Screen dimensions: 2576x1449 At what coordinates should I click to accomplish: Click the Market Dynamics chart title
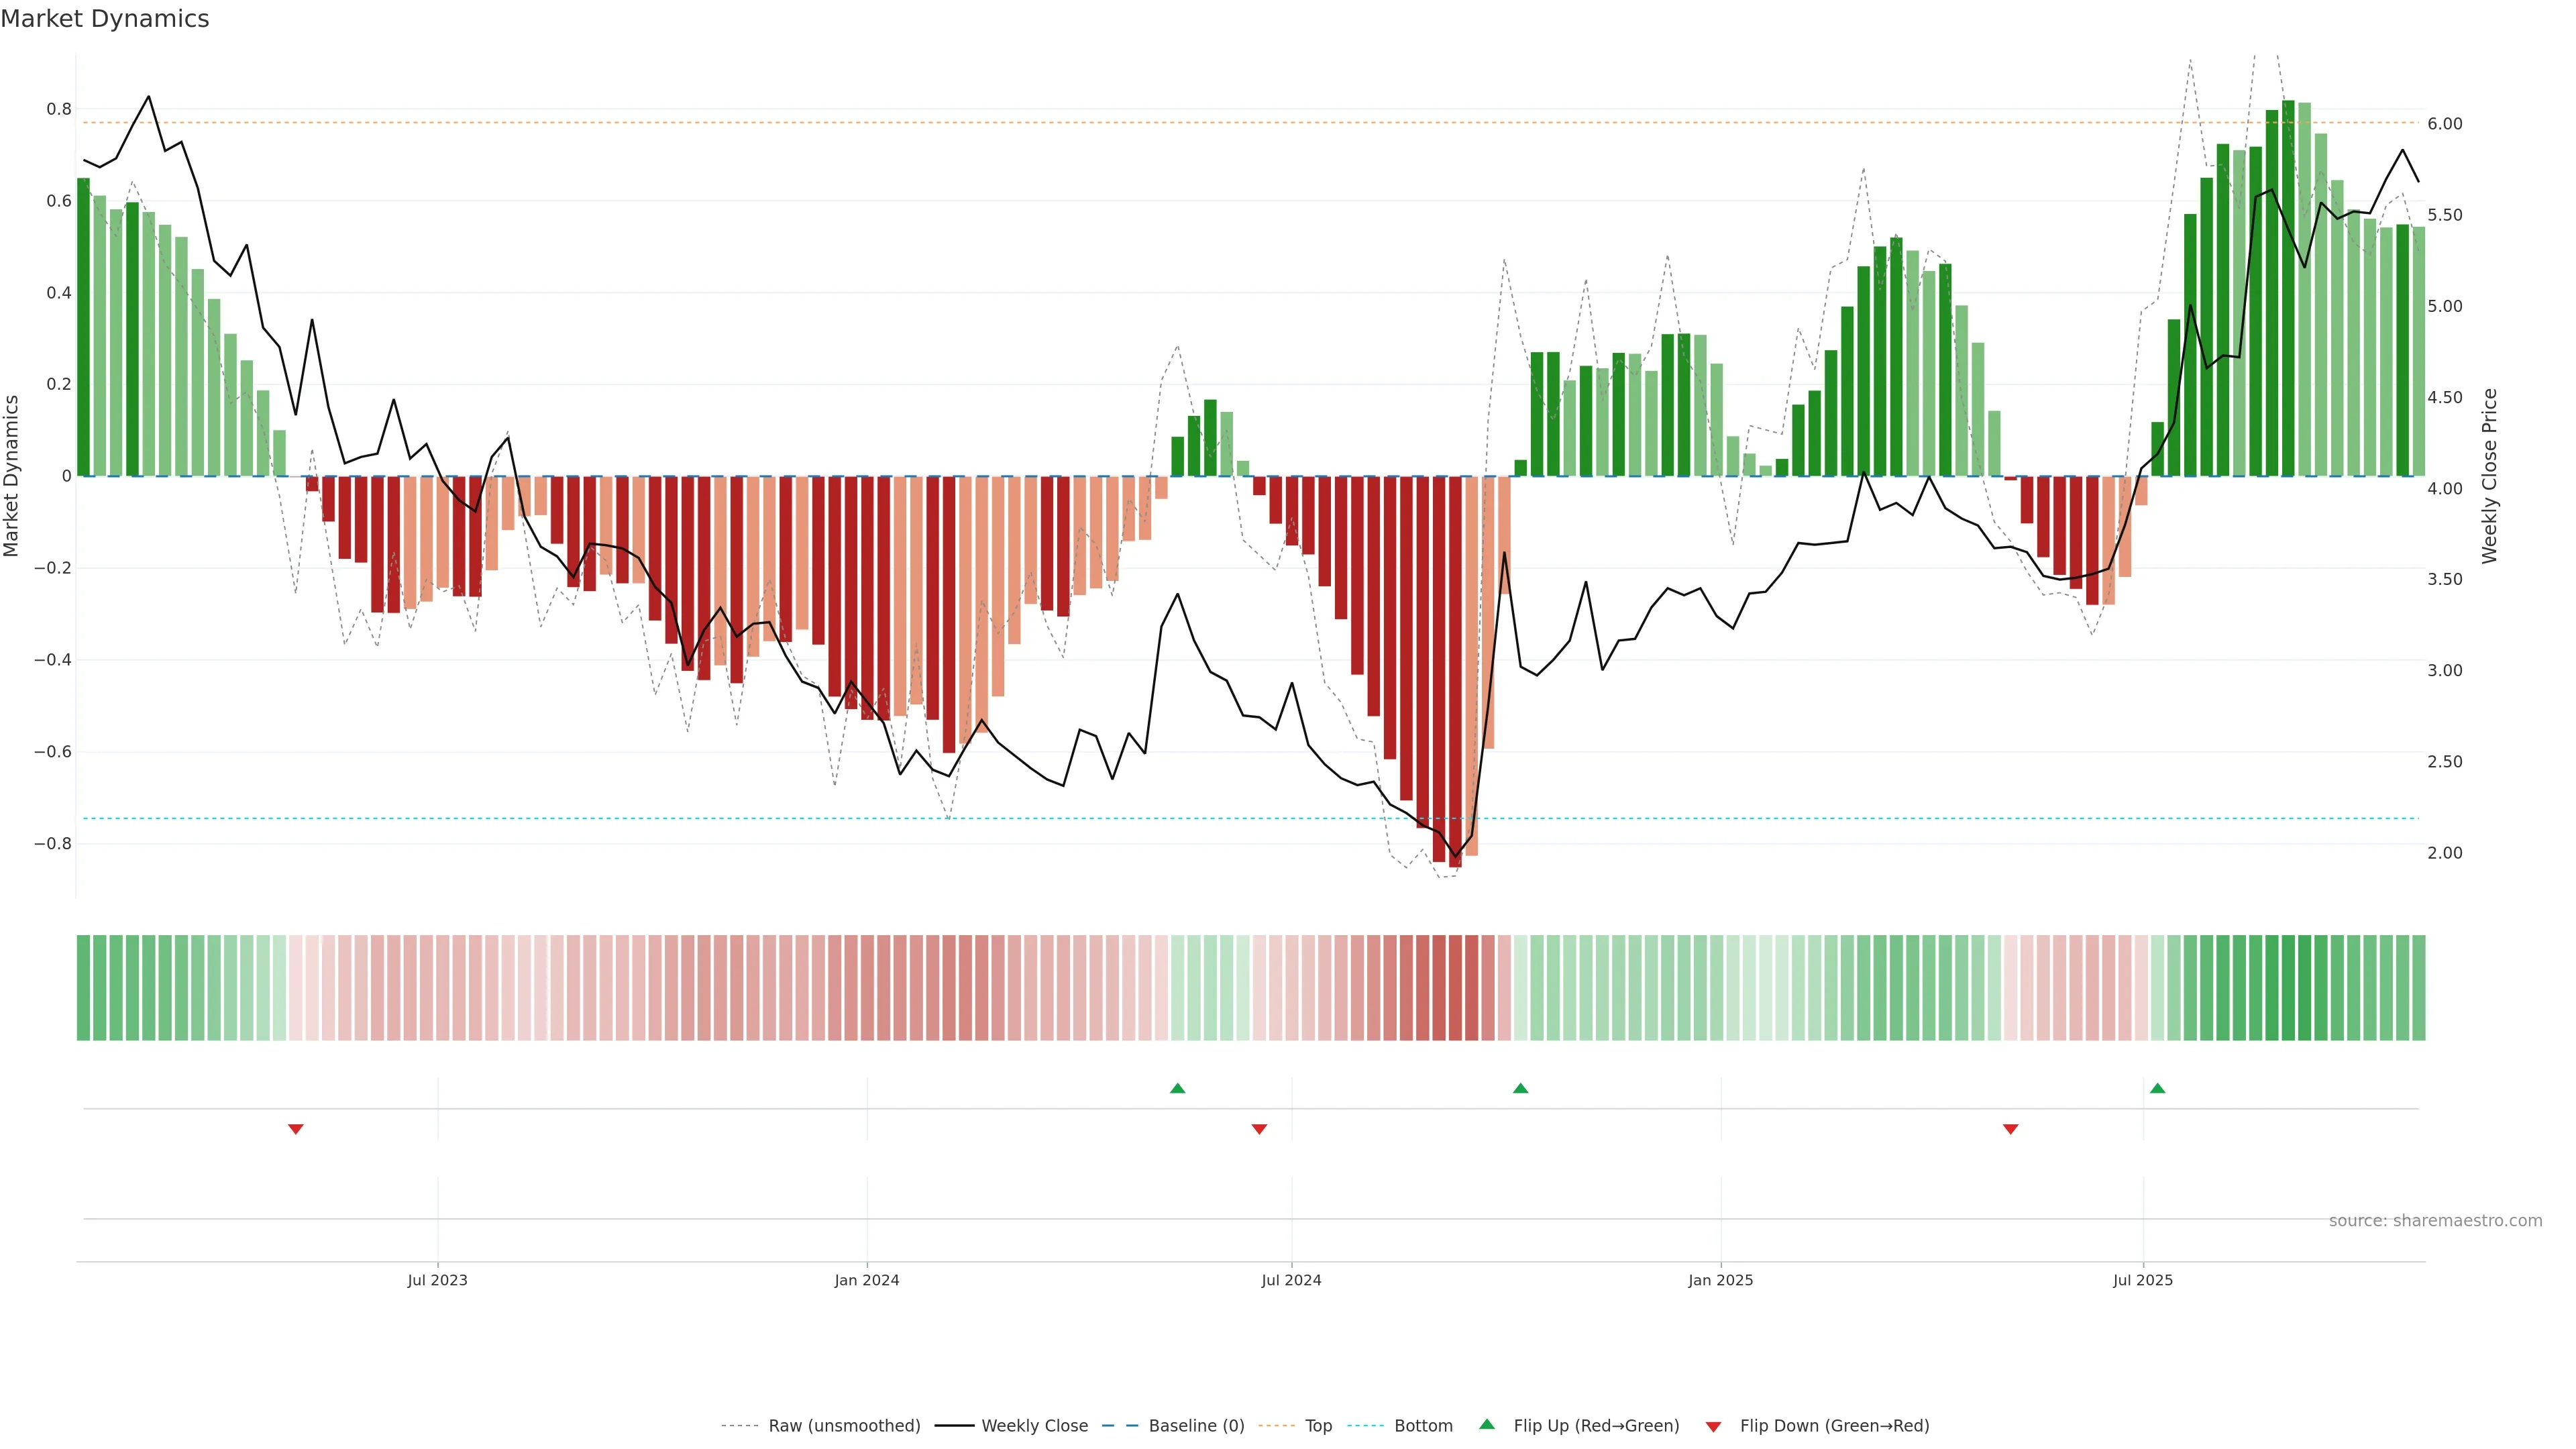[105, 19]
